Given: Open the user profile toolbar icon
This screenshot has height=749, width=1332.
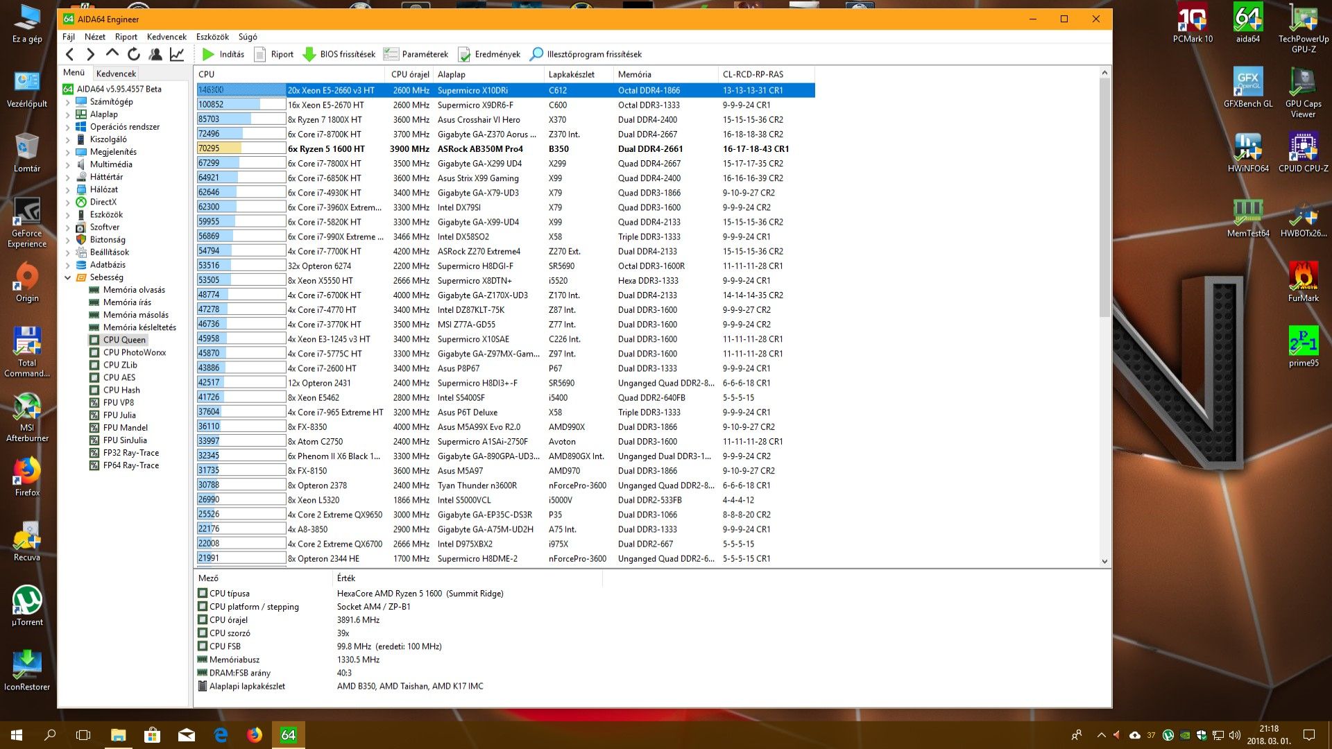Looking at the screenshot, I should pyautogui.click(x=155, y=54).
